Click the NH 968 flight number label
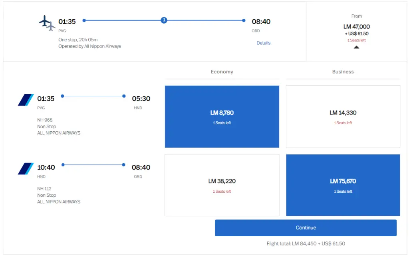The width and height of the screenshot is (409, 259). (45, 120)
